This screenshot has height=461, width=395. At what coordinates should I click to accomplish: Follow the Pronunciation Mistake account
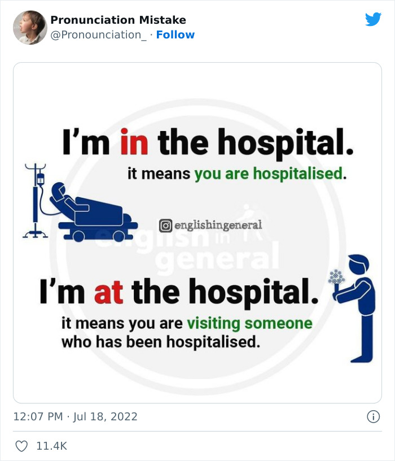pos(175,34)
